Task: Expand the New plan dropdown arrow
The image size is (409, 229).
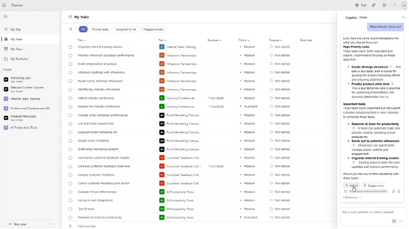Action: pyautogui.click(x=51, y=224)
